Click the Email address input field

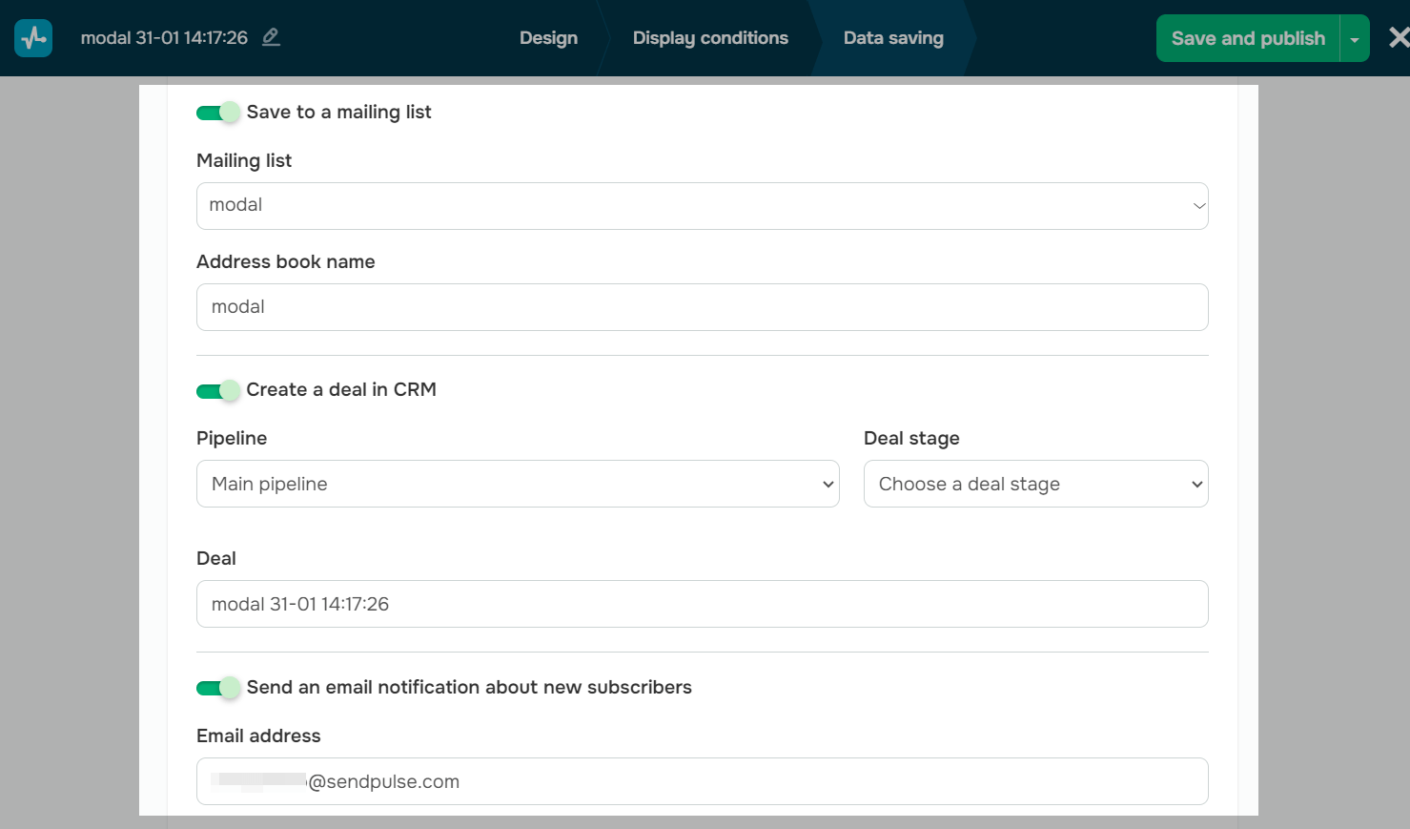pos(702,781)
